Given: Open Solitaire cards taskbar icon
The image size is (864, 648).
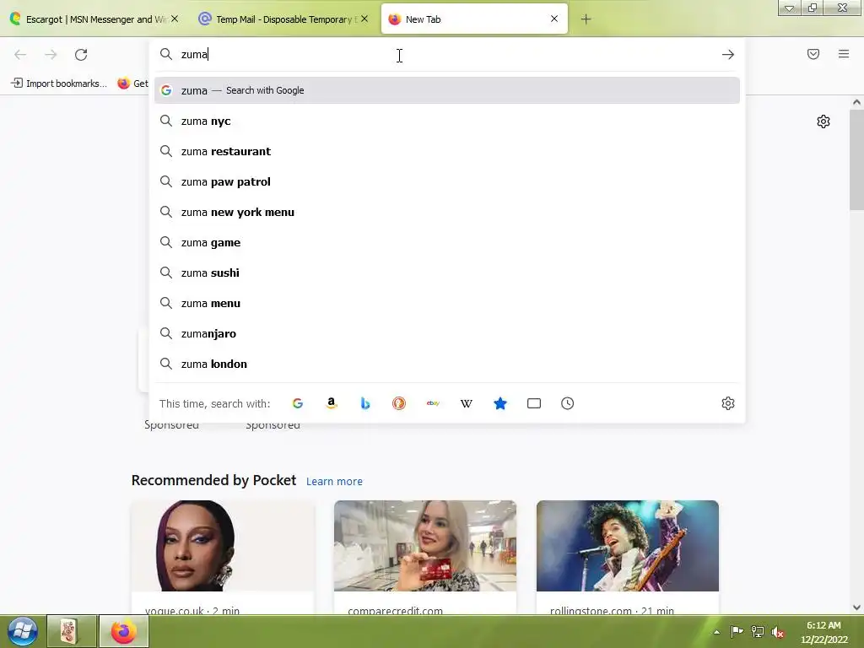Looking at the screenshot, I should click(71, 631).
